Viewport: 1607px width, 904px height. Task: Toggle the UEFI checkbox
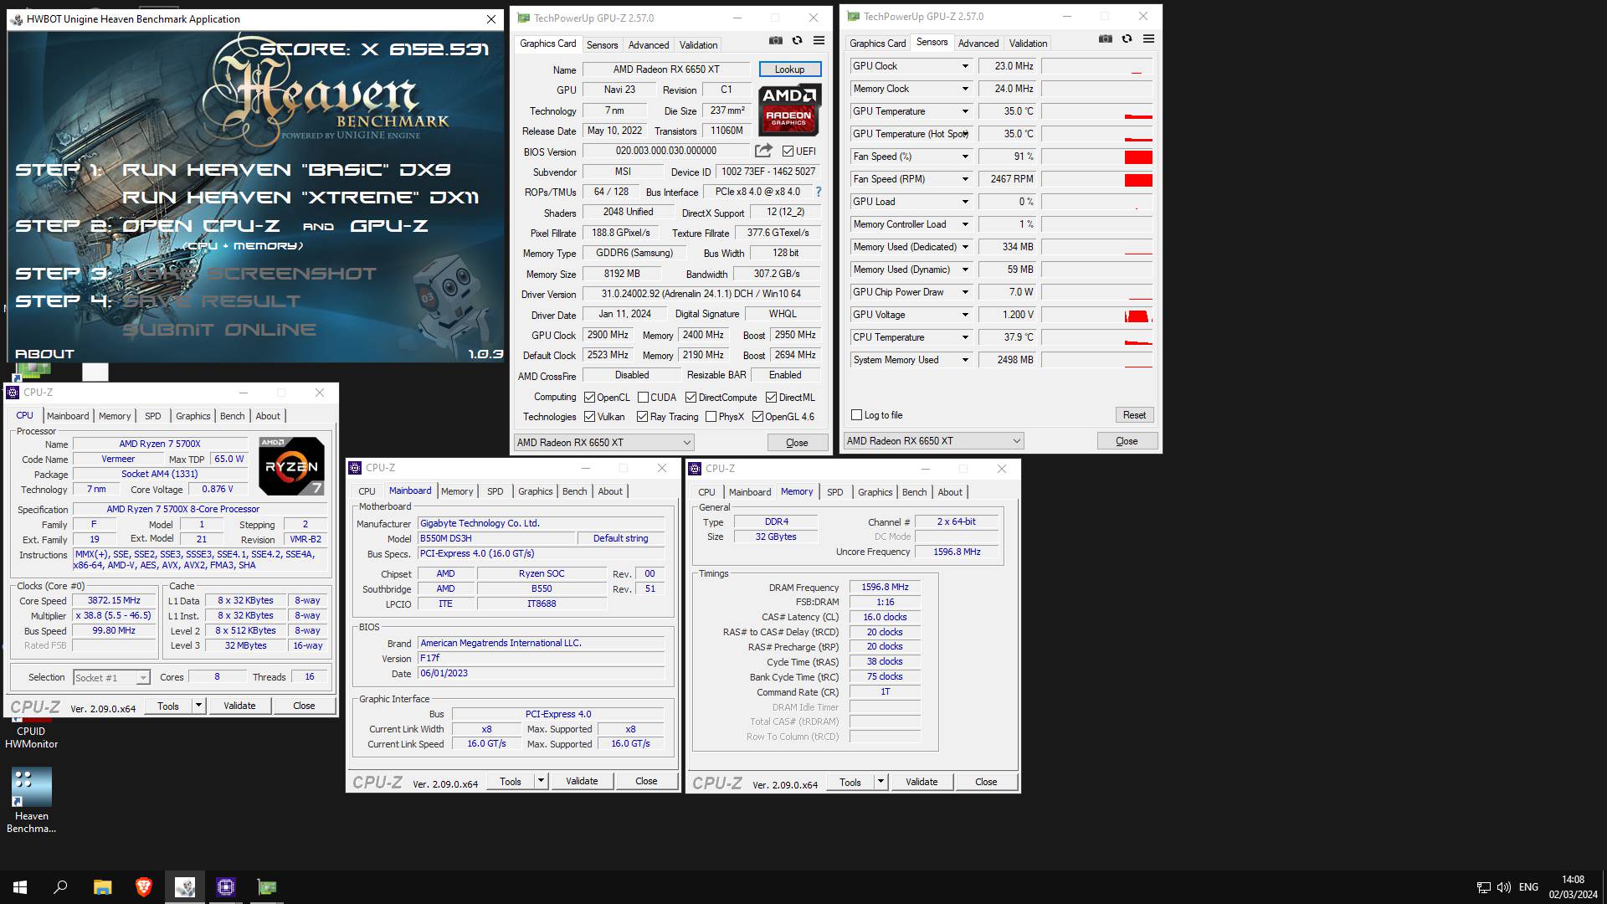click(788, 152)
